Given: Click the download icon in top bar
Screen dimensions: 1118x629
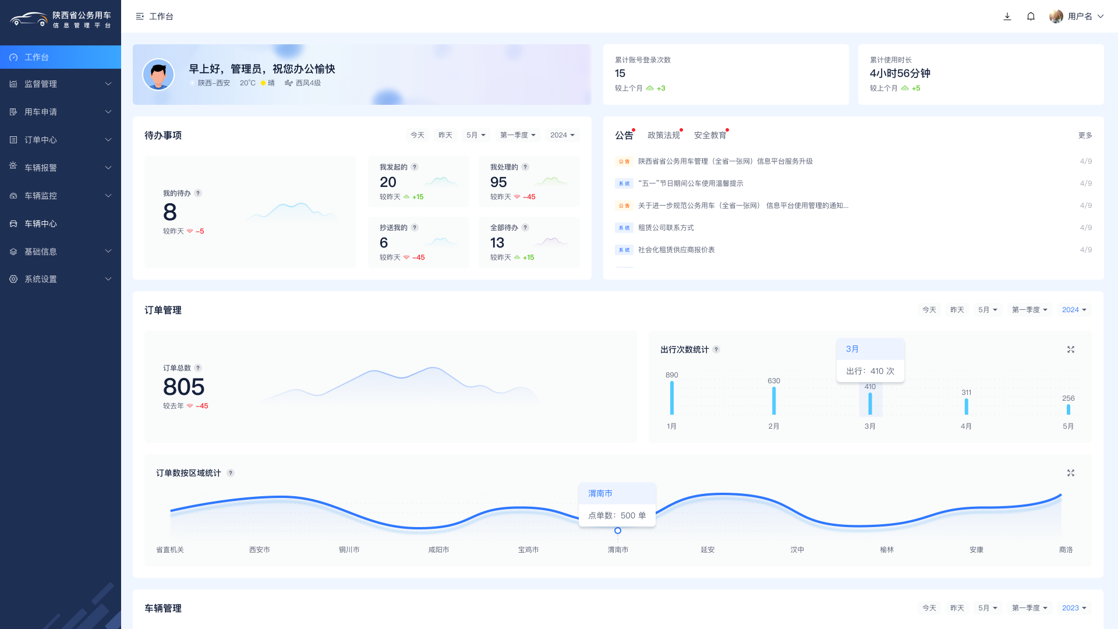Looking at the screenshot, I should pos(1007,16).
